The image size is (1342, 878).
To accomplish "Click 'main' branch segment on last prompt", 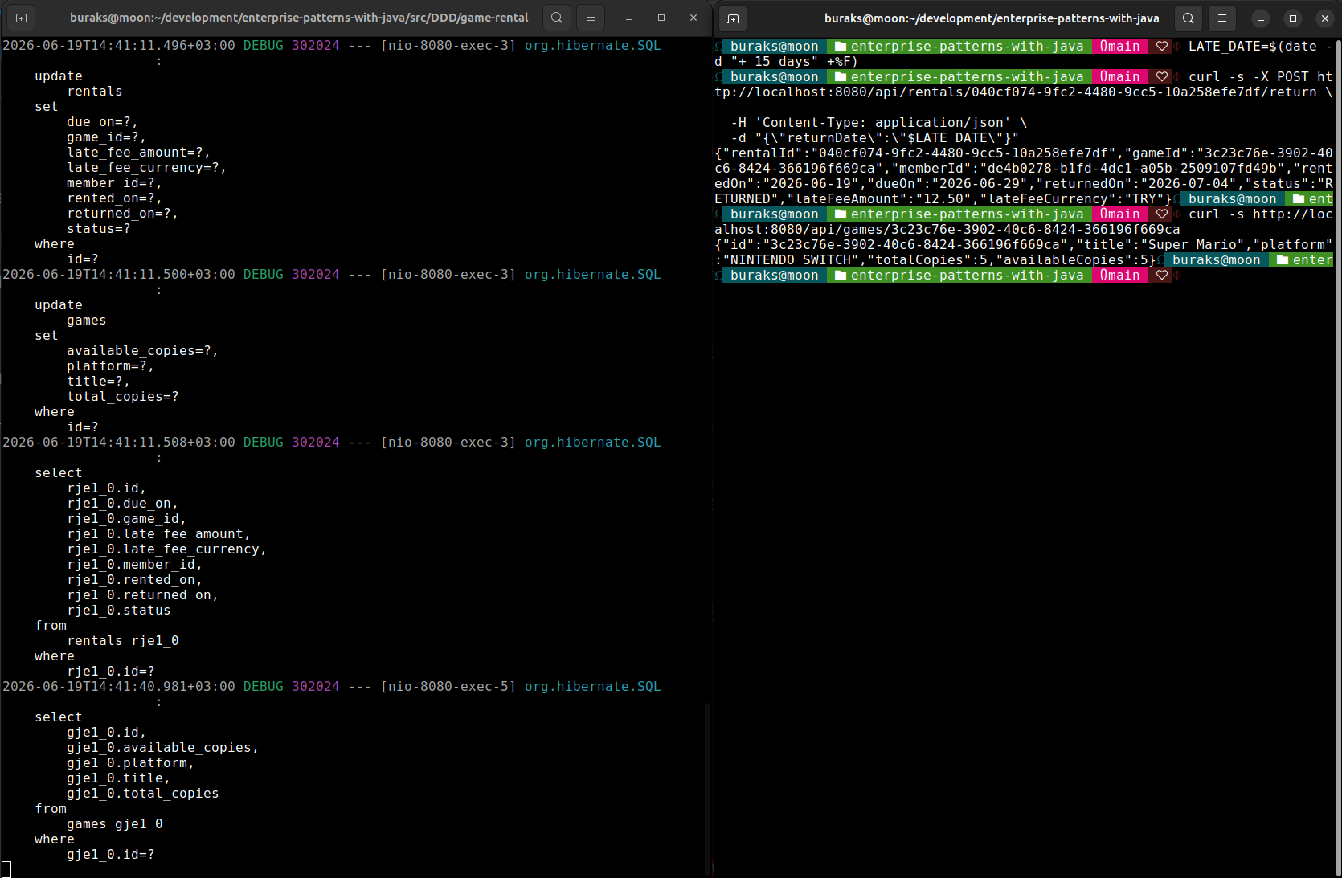I will (x=1120, y=276).
